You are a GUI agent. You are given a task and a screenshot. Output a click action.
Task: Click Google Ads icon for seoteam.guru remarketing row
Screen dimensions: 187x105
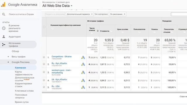click(83, 72)
